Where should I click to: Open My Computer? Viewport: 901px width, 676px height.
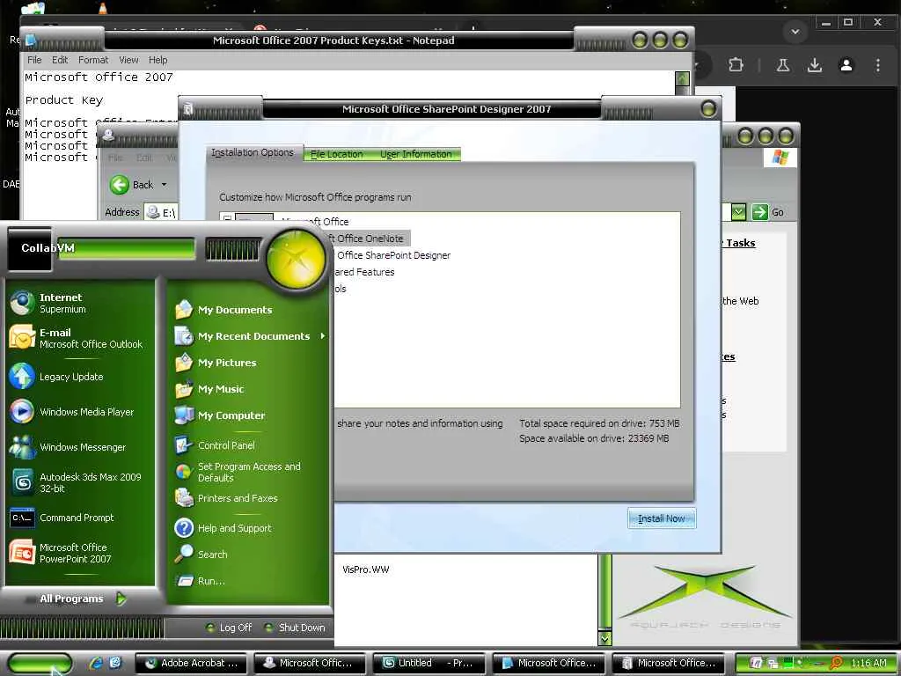[221, 415]
